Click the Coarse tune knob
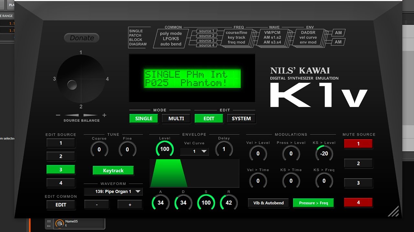 click(99, 150)
